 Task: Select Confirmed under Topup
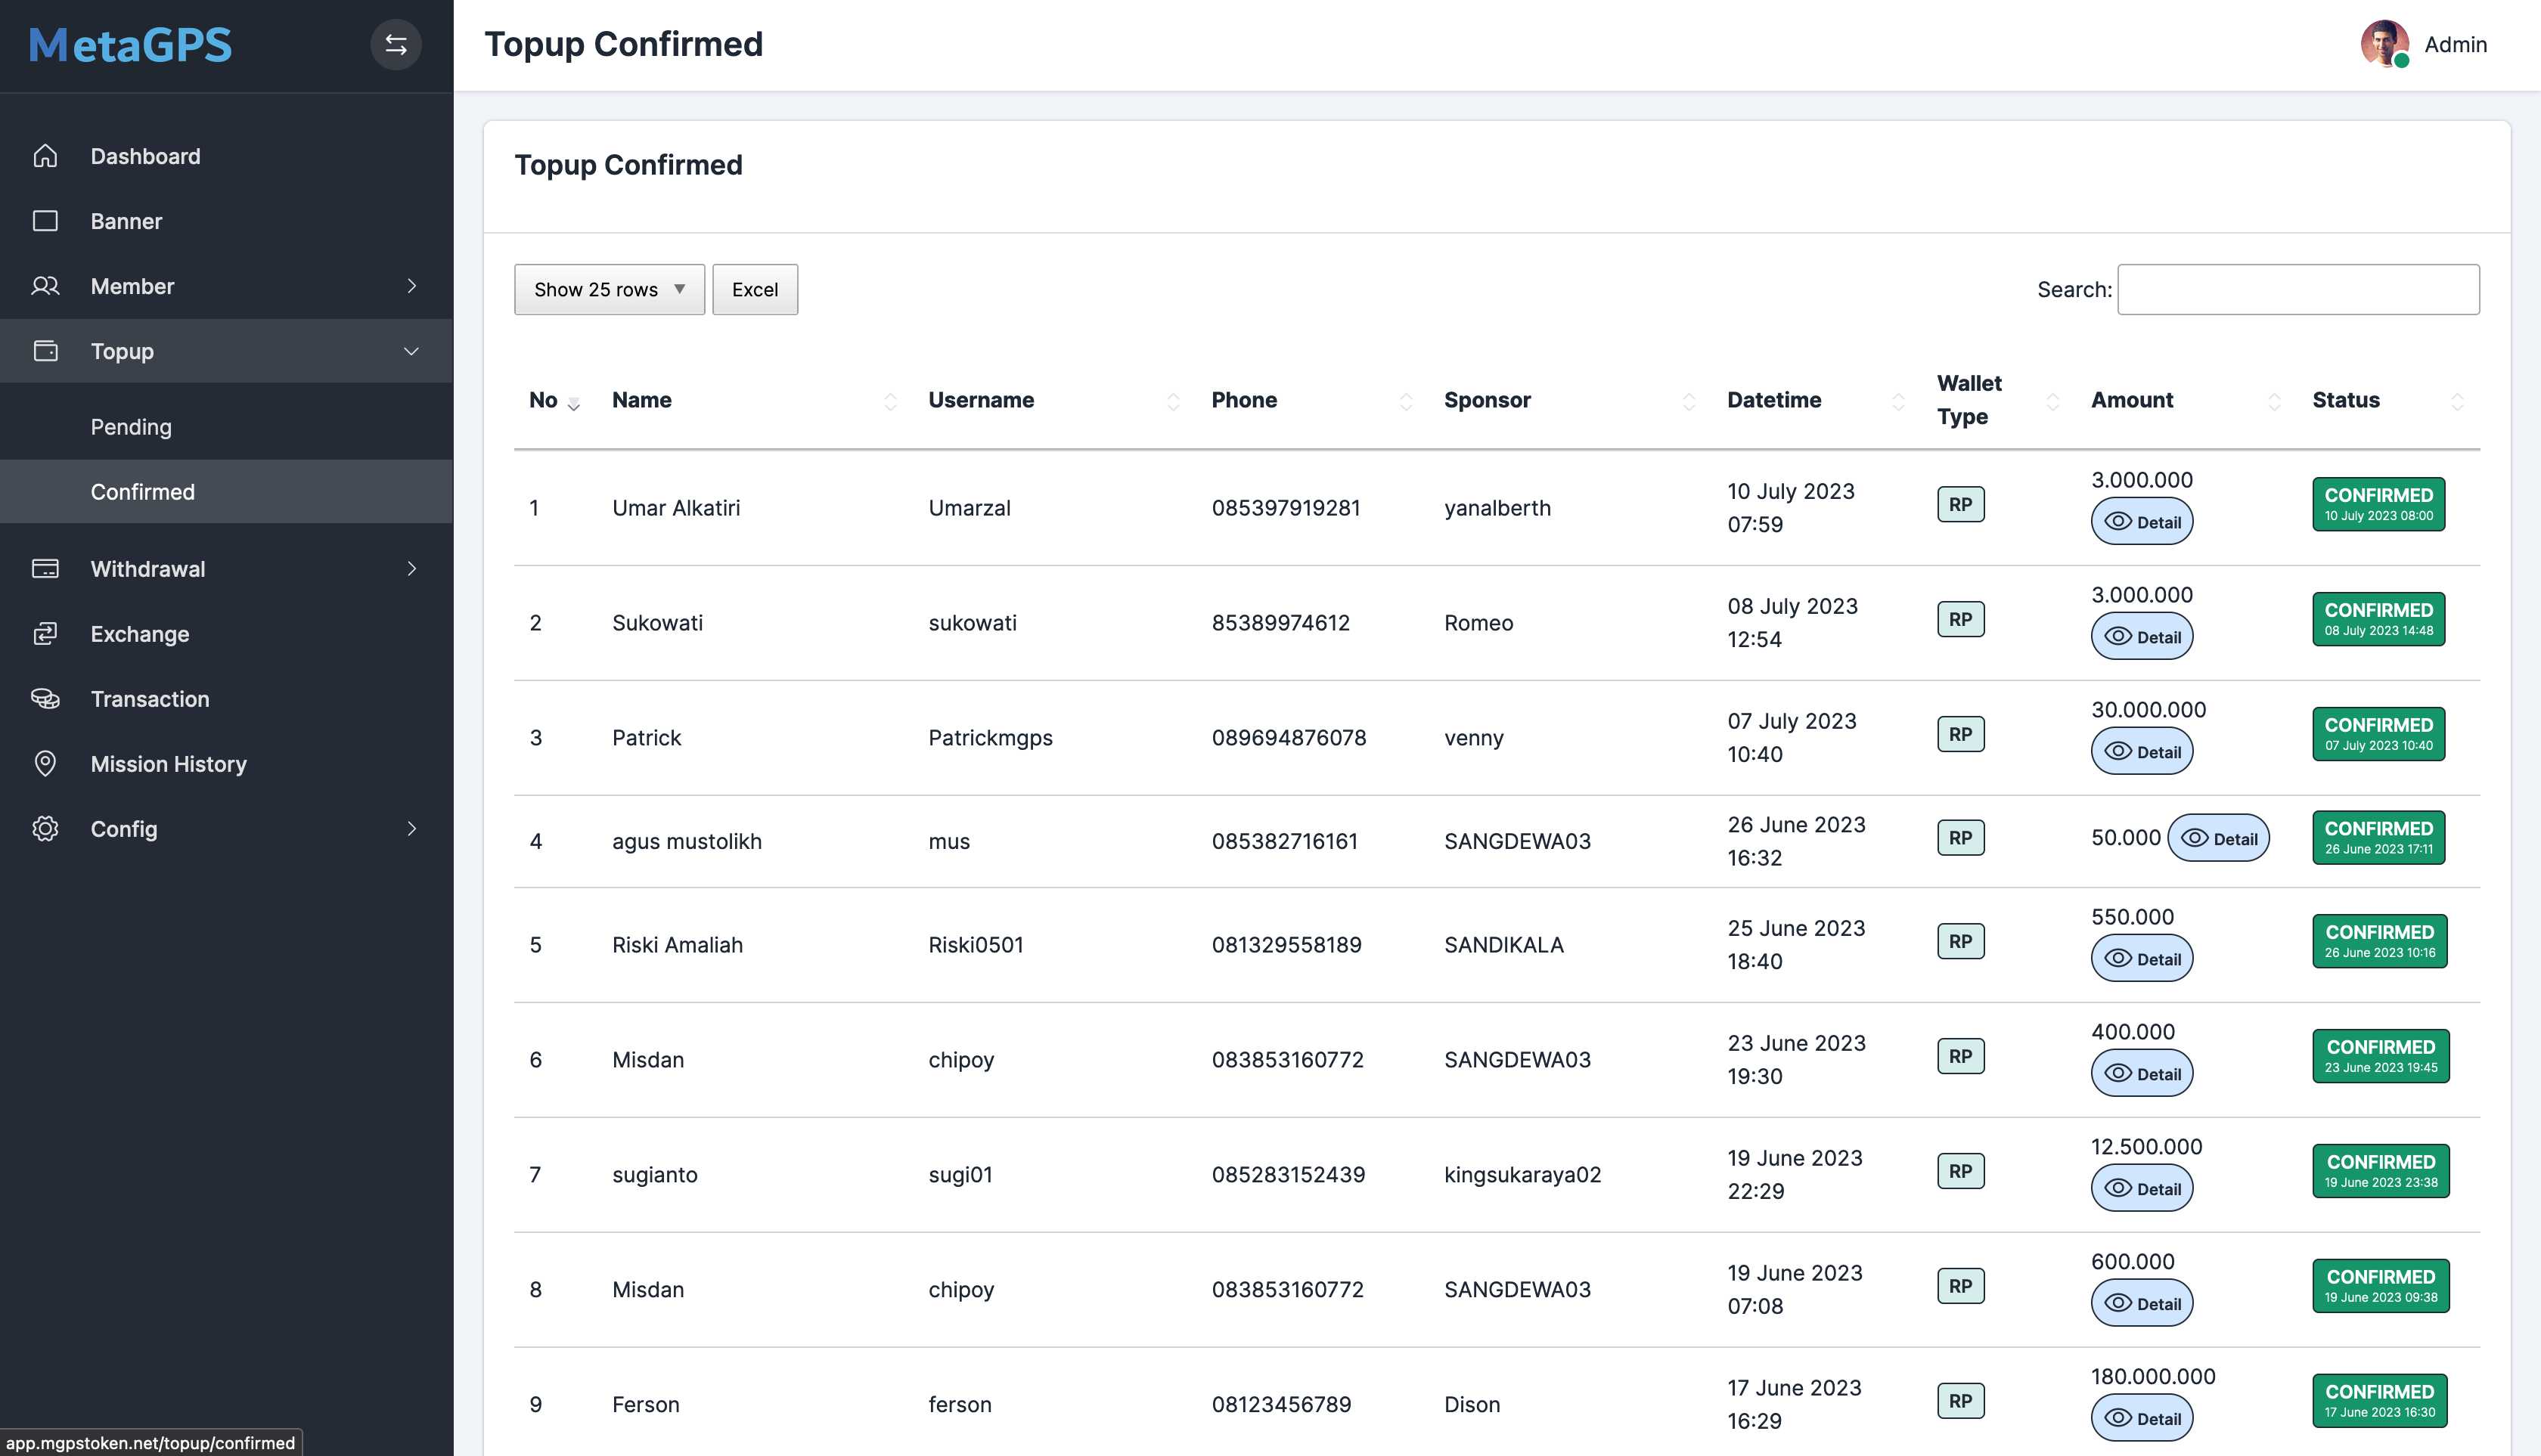(226, 492)
